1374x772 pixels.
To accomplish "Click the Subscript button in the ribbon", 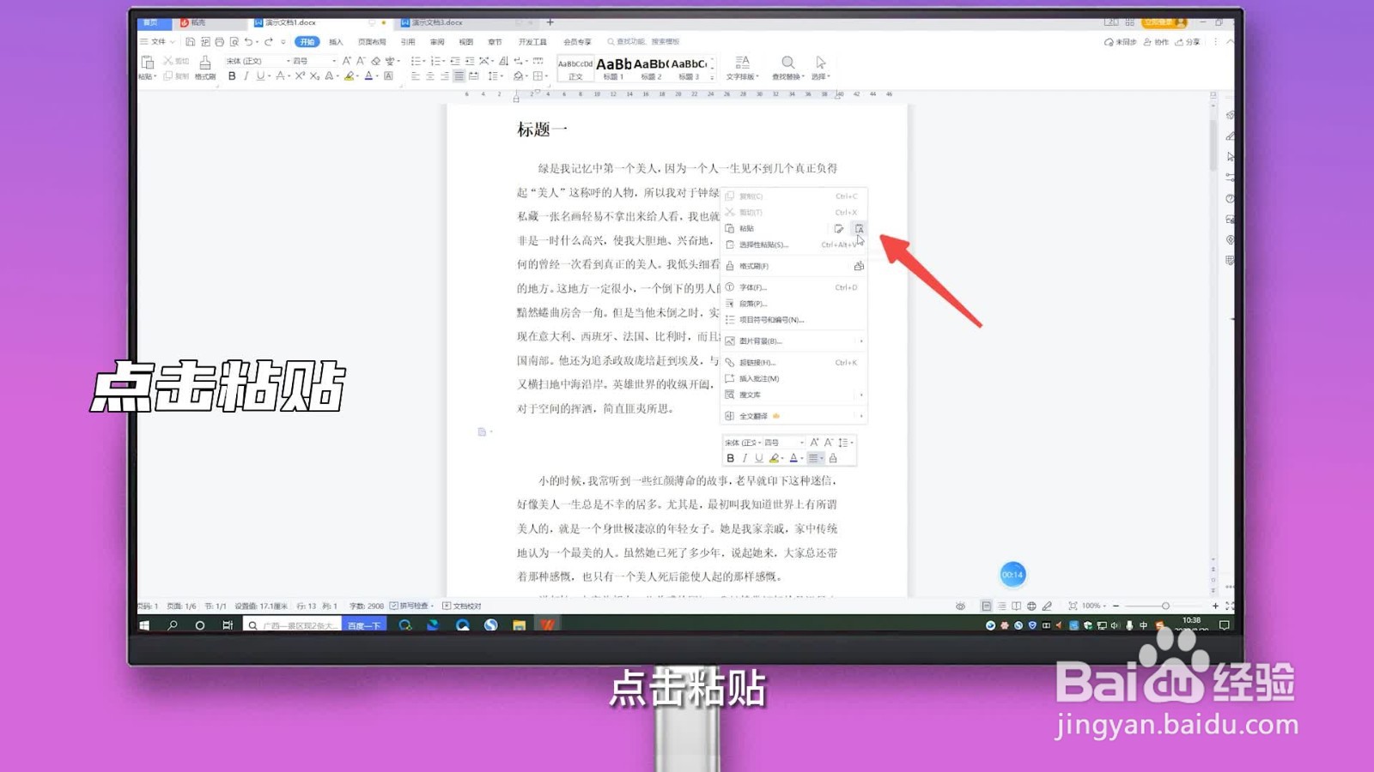I will click(314, 76).
